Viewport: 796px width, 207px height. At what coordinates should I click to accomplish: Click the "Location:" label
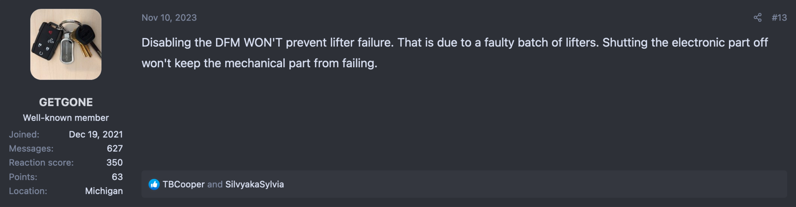28,191
